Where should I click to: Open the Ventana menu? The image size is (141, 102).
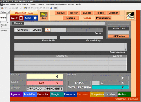coord(71,4)
